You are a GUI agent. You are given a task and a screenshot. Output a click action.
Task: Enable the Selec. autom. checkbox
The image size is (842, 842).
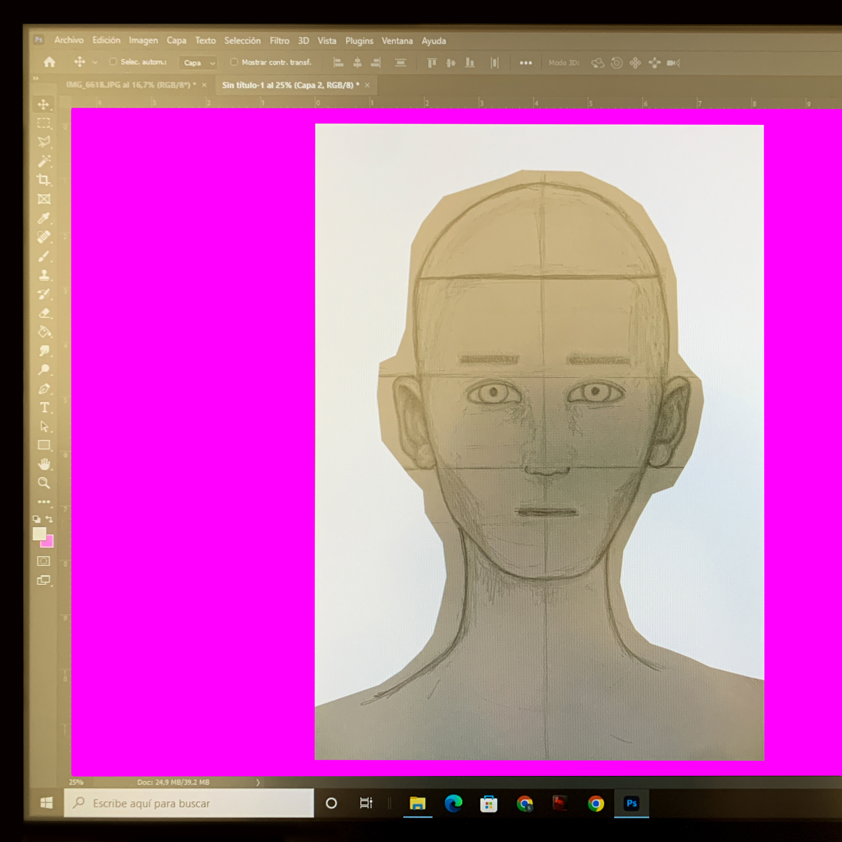[x=113, y=61]
